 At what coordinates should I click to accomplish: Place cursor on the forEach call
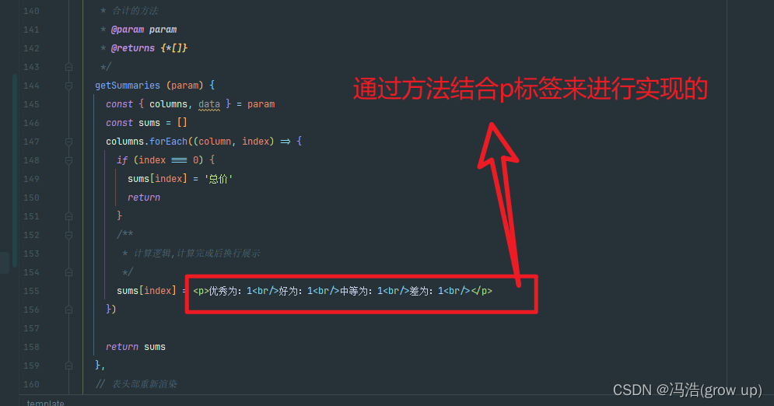[x=168, y=142]
